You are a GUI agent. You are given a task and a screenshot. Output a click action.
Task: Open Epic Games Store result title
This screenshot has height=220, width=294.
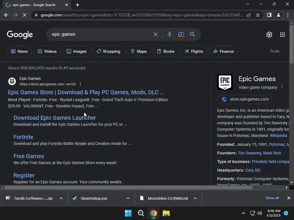(x=86, y=92)
